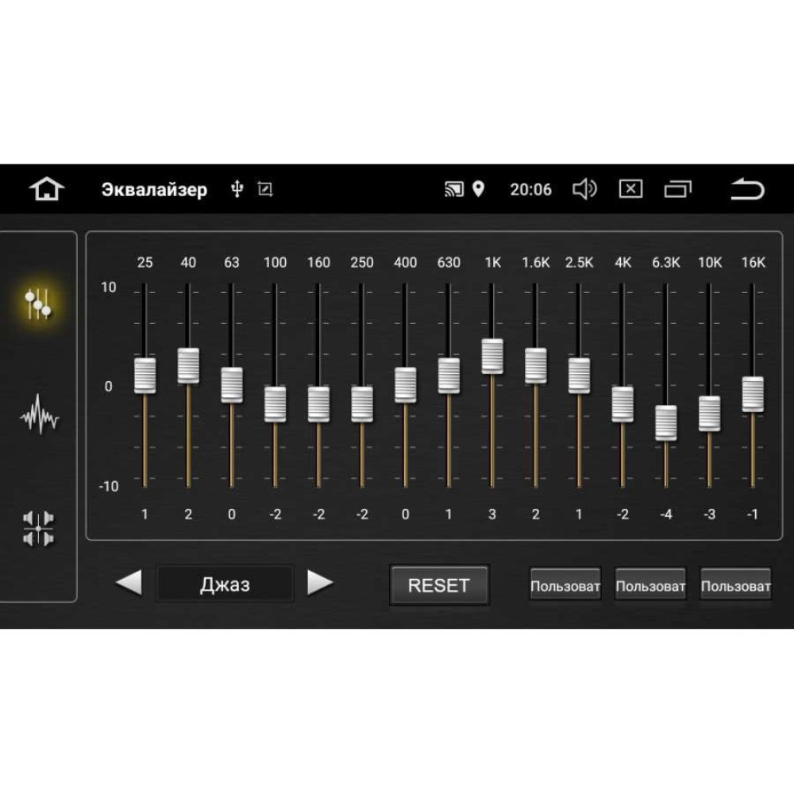
Task: Click the 1K band slider handle
Action: pyautogui.click(x=492, y=357)
